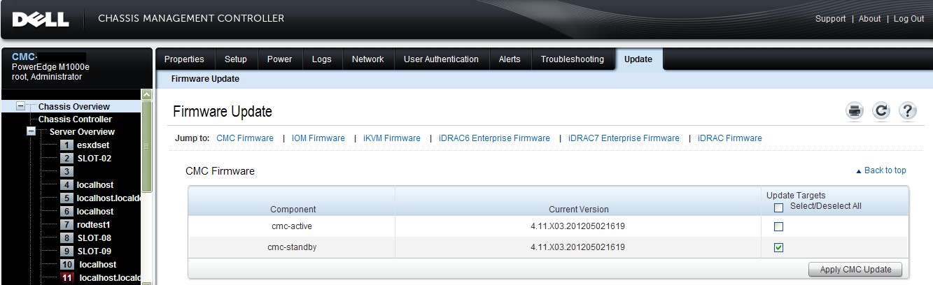Click cmc-active version 4.11.X03.201205021619

pos(578,227)
